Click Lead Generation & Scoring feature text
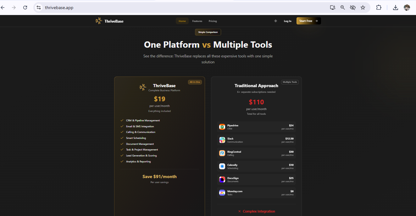 coord(141,155)
